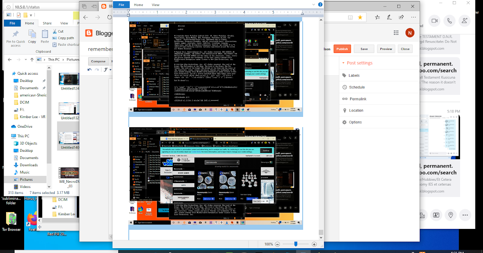The width and height of the screenshot is (483, 253).
Task: Click the favorites star in Edge address bar
Action: pyautogui.click(x=360, y=17)
